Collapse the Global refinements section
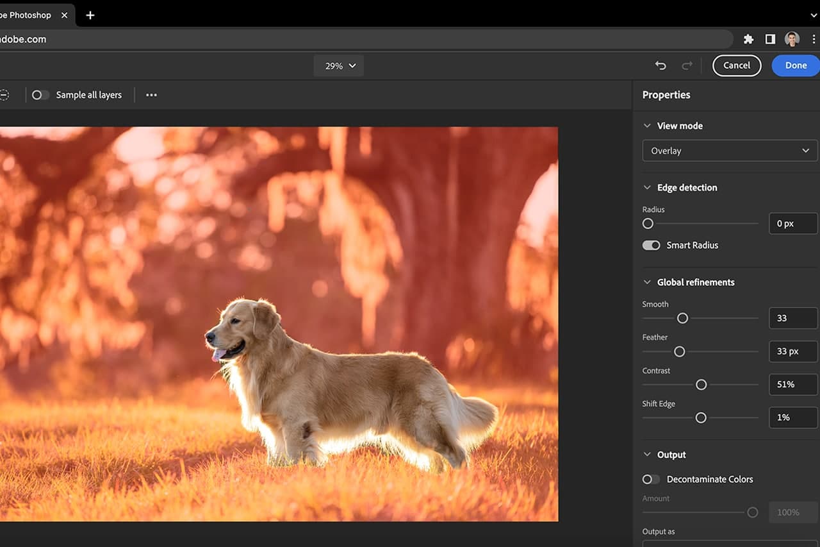820x547 pixels. (647, 282)
